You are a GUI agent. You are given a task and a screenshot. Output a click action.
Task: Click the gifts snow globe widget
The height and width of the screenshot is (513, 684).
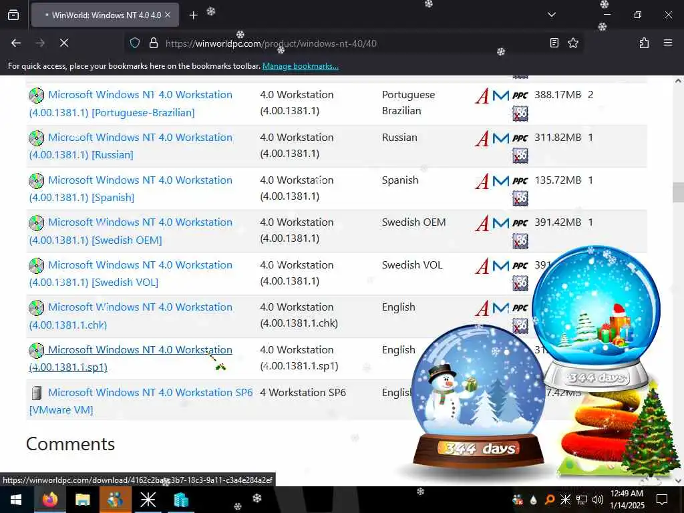[x=596, y=317]
